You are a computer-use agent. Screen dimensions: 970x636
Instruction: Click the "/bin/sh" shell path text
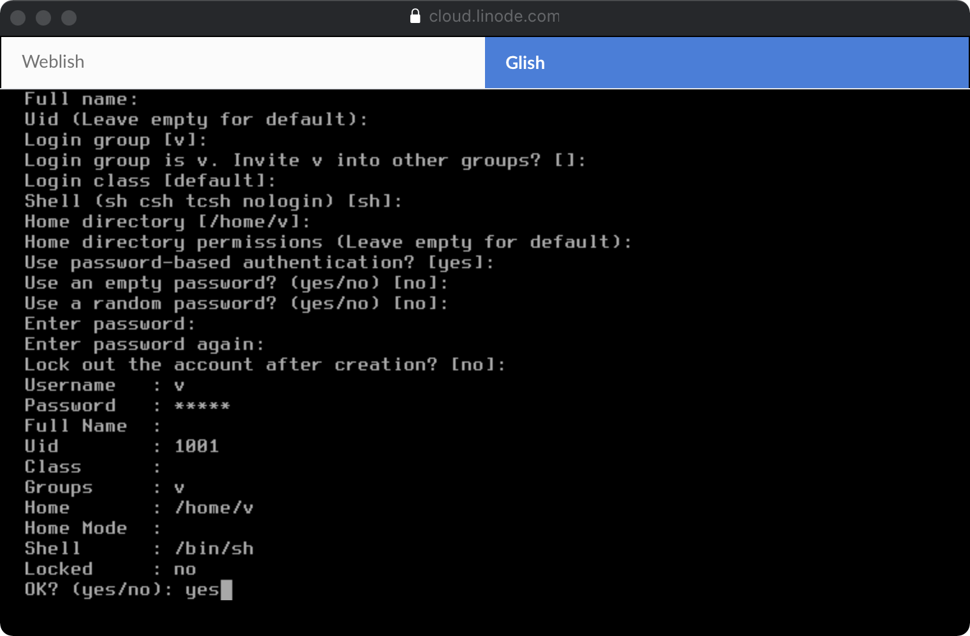pos(214,549)
